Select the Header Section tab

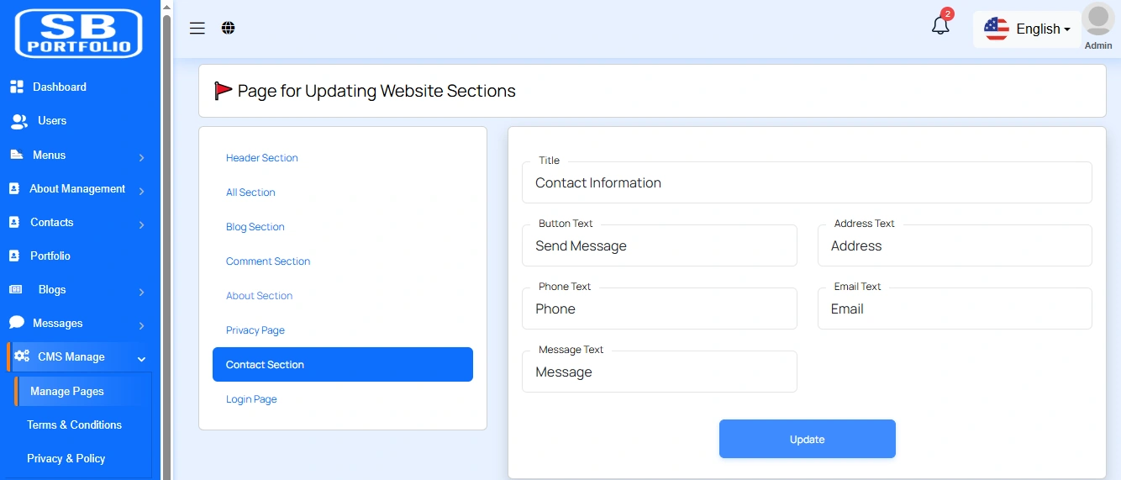point(261,158)
